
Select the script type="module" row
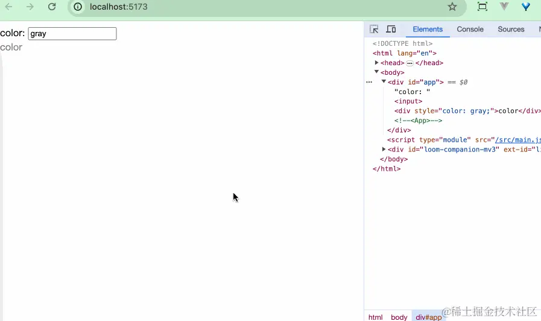464,140
